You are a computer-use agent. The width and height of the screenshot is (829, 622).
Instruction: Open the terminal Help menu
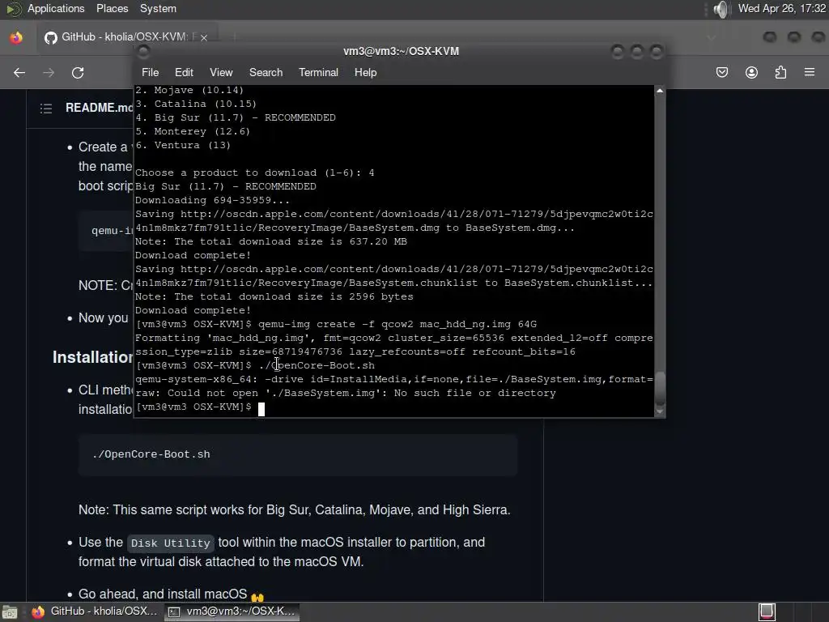point(365,72)
